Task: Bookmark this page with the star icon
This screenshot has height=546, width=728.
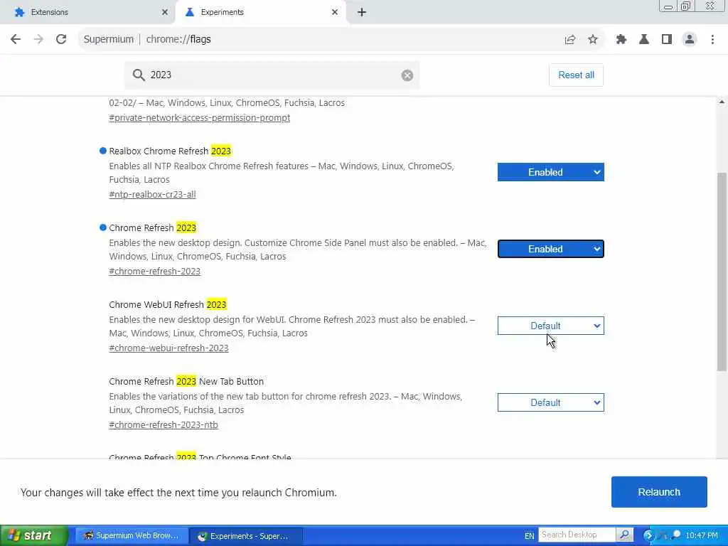Action: (x=593, y=40)
